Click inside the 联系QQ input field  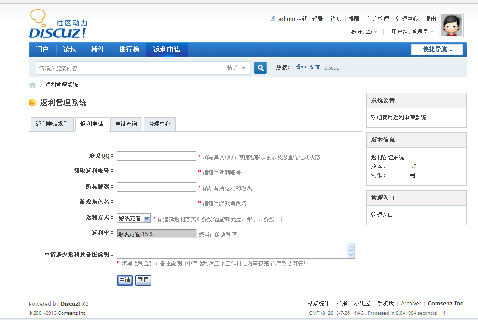click(x=156, y=156)
